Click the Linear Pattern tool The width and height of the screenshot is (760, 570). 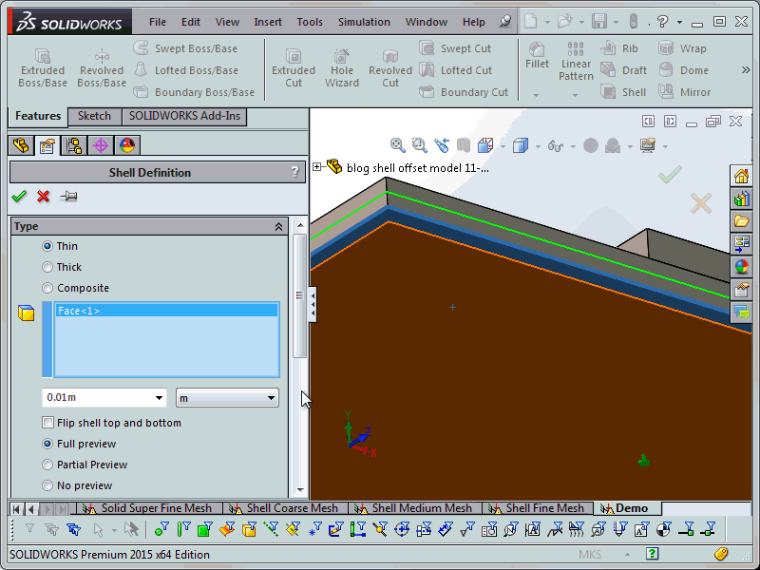(x=576, y=62)
